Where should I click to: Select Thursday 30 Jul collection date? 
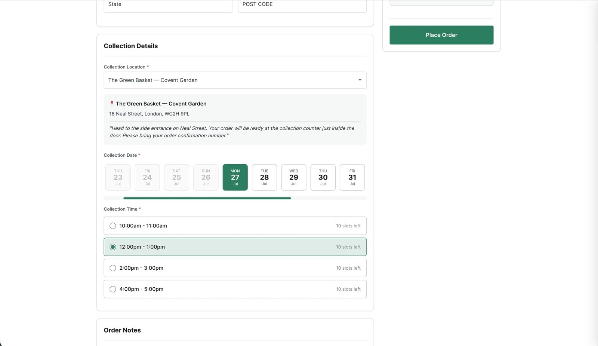click(323, 177)
